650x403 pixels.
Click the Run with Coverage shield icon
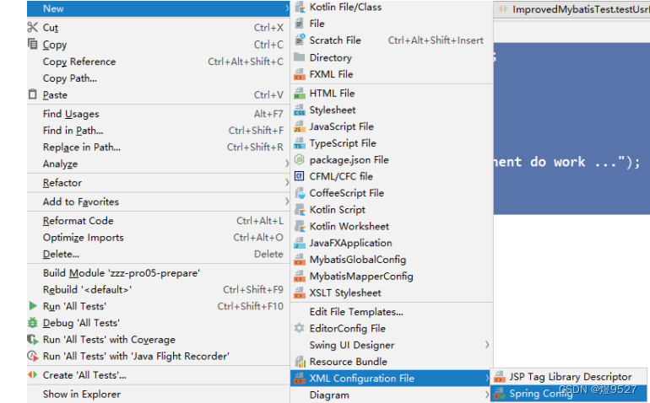click(x=33, y=339)
